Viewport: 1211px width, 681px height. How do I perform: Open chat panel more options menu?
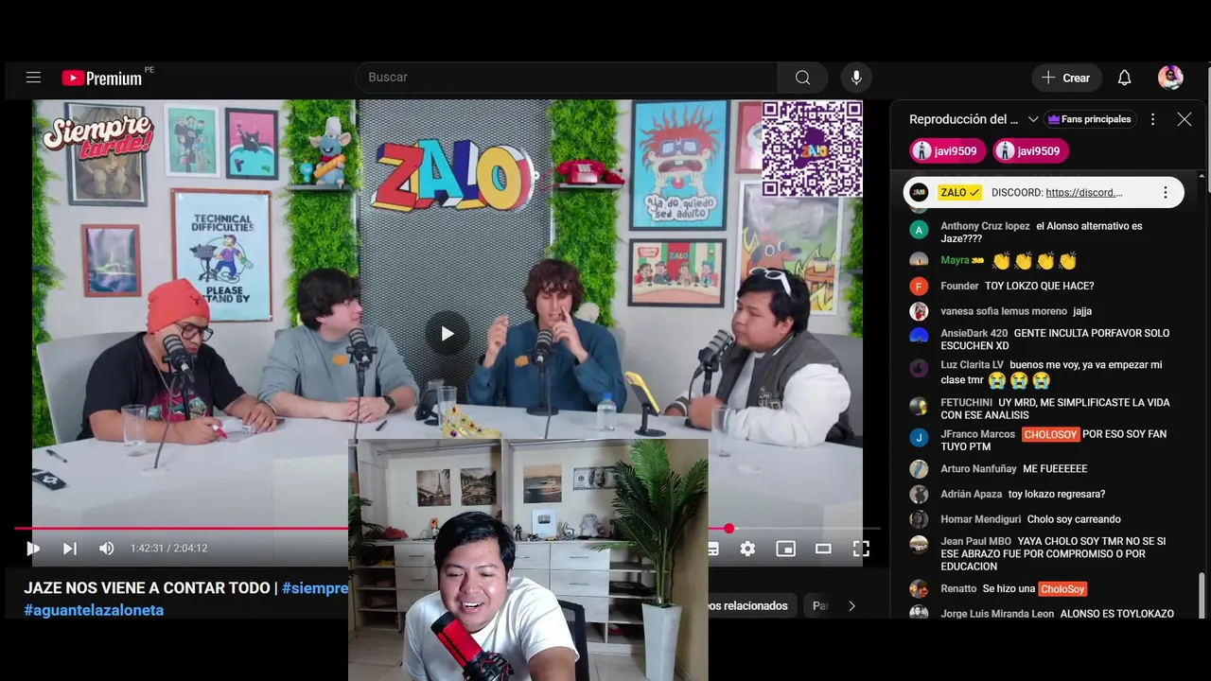(x=1152, y=119)
